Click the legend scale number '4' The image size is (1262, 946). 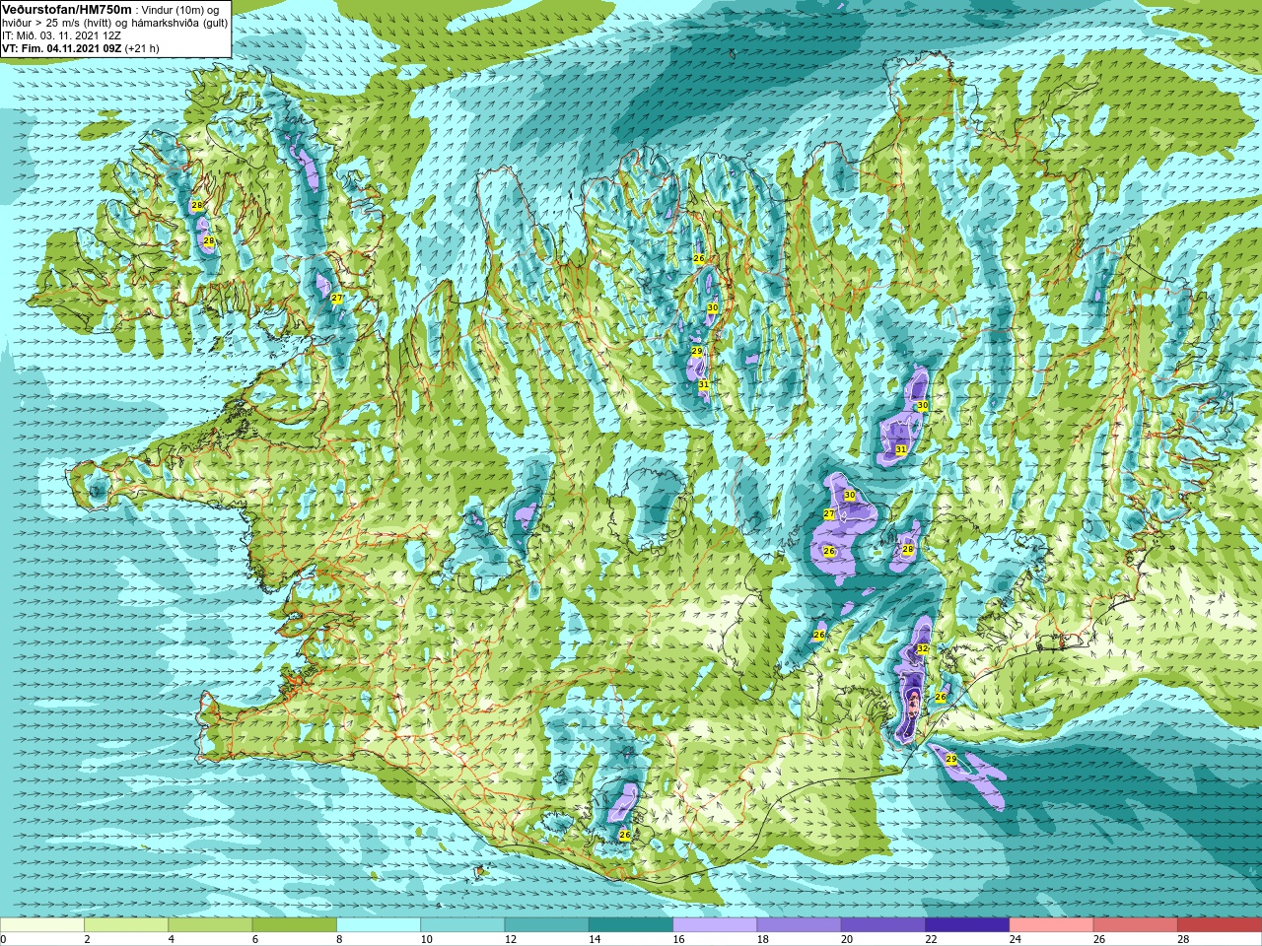[172, 939]
